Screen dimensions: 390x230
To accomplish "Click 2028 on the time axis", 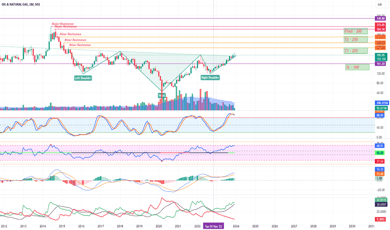I will tap(313, 226).
